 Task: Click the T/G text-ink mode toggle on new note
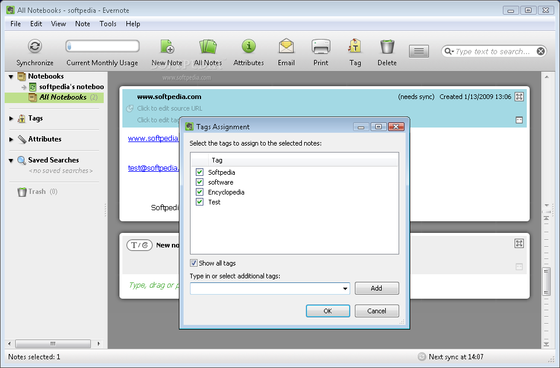[x=139, y=245]
